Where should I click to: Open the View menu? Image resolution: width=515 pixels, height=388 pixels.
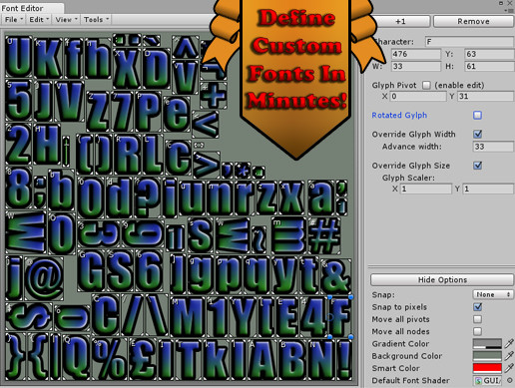click(66, 20)
